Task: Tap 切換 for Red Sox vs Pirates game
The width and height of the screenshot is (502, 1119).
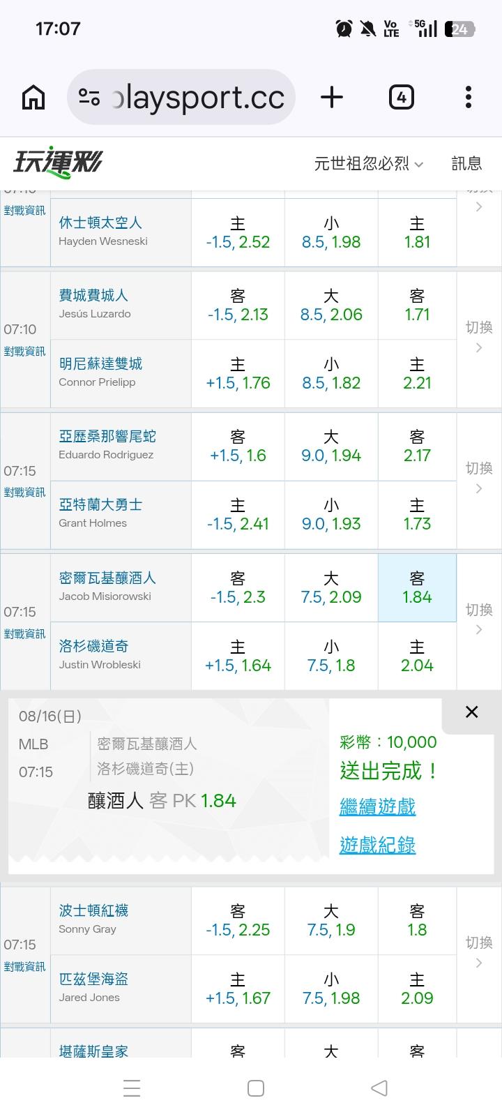Action: (479, 953)
